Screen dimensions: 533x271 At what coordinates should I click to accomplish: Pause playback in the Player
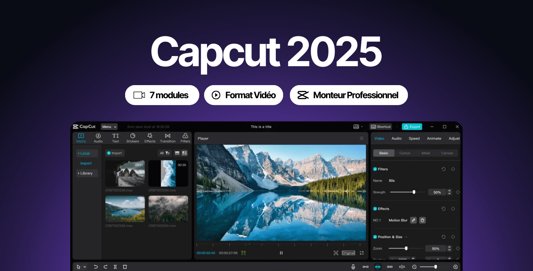pyautogui.click(x=281, y=253)
